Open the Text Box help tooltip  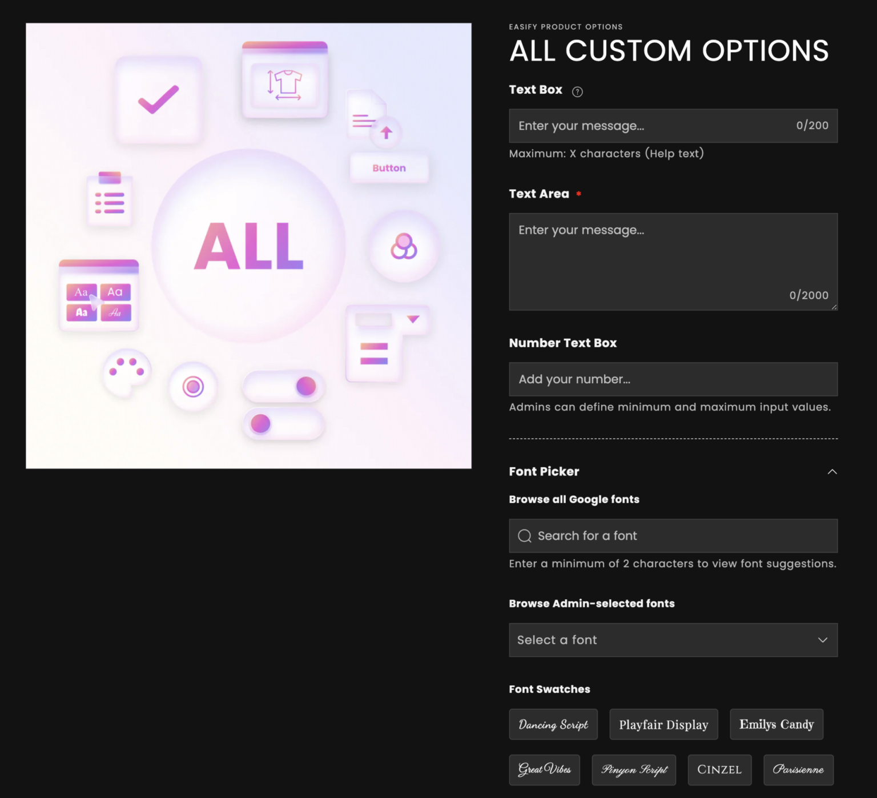pyautogui.click(x=577, y=91)
